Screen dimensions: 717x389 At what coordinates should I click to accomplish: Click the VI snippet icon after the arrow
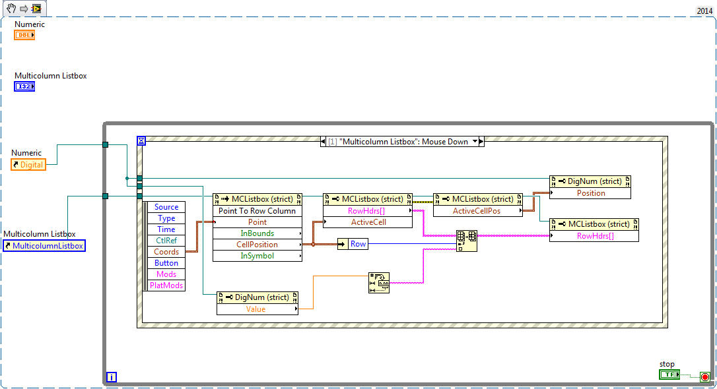tap(36, 8)
